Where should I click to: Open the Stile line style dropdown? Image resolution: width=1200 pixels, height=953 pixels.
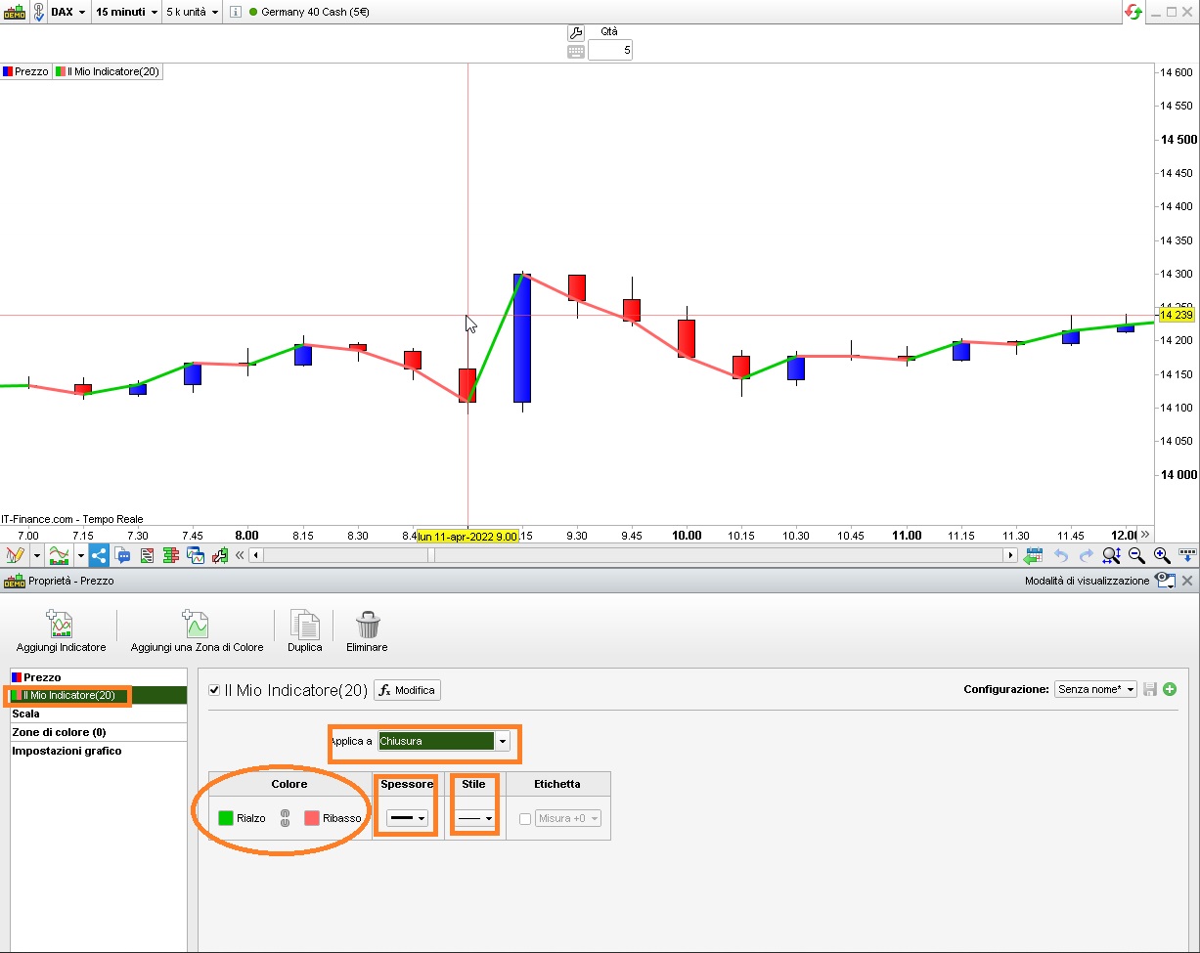(475, 818)
